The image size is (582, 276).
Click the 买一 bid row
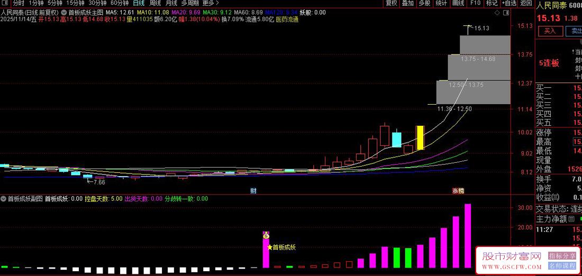559,88
